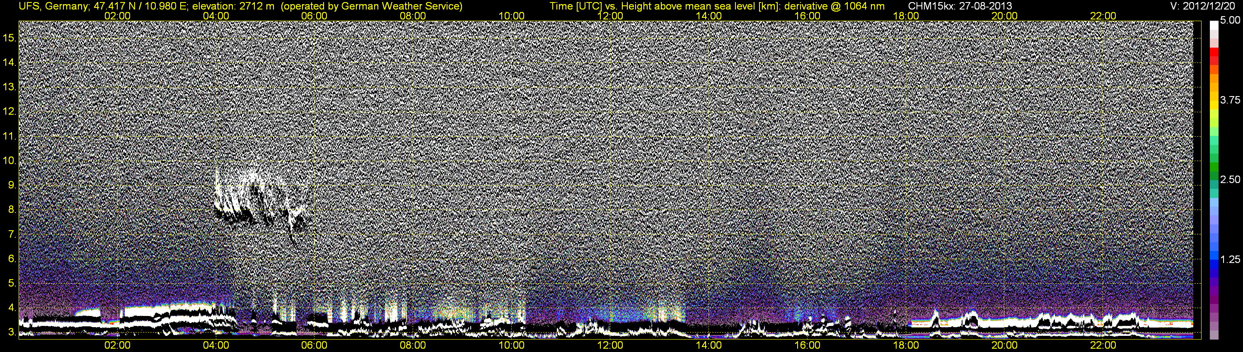Click the '5.00' colorbar scale value
This screenshot has height=352, width=1243.
point(1230,20)
